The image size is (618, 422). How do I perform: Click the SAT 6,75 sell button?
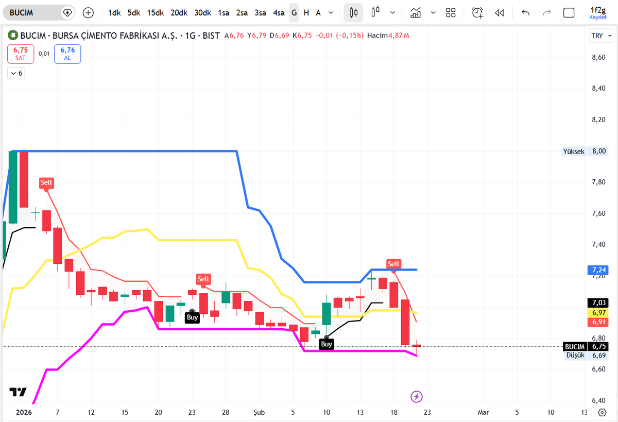(21, 54)
